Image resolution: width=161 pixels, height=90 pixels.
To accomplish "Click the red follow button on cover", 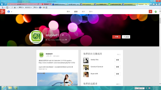I will click(x=116, y=37).
